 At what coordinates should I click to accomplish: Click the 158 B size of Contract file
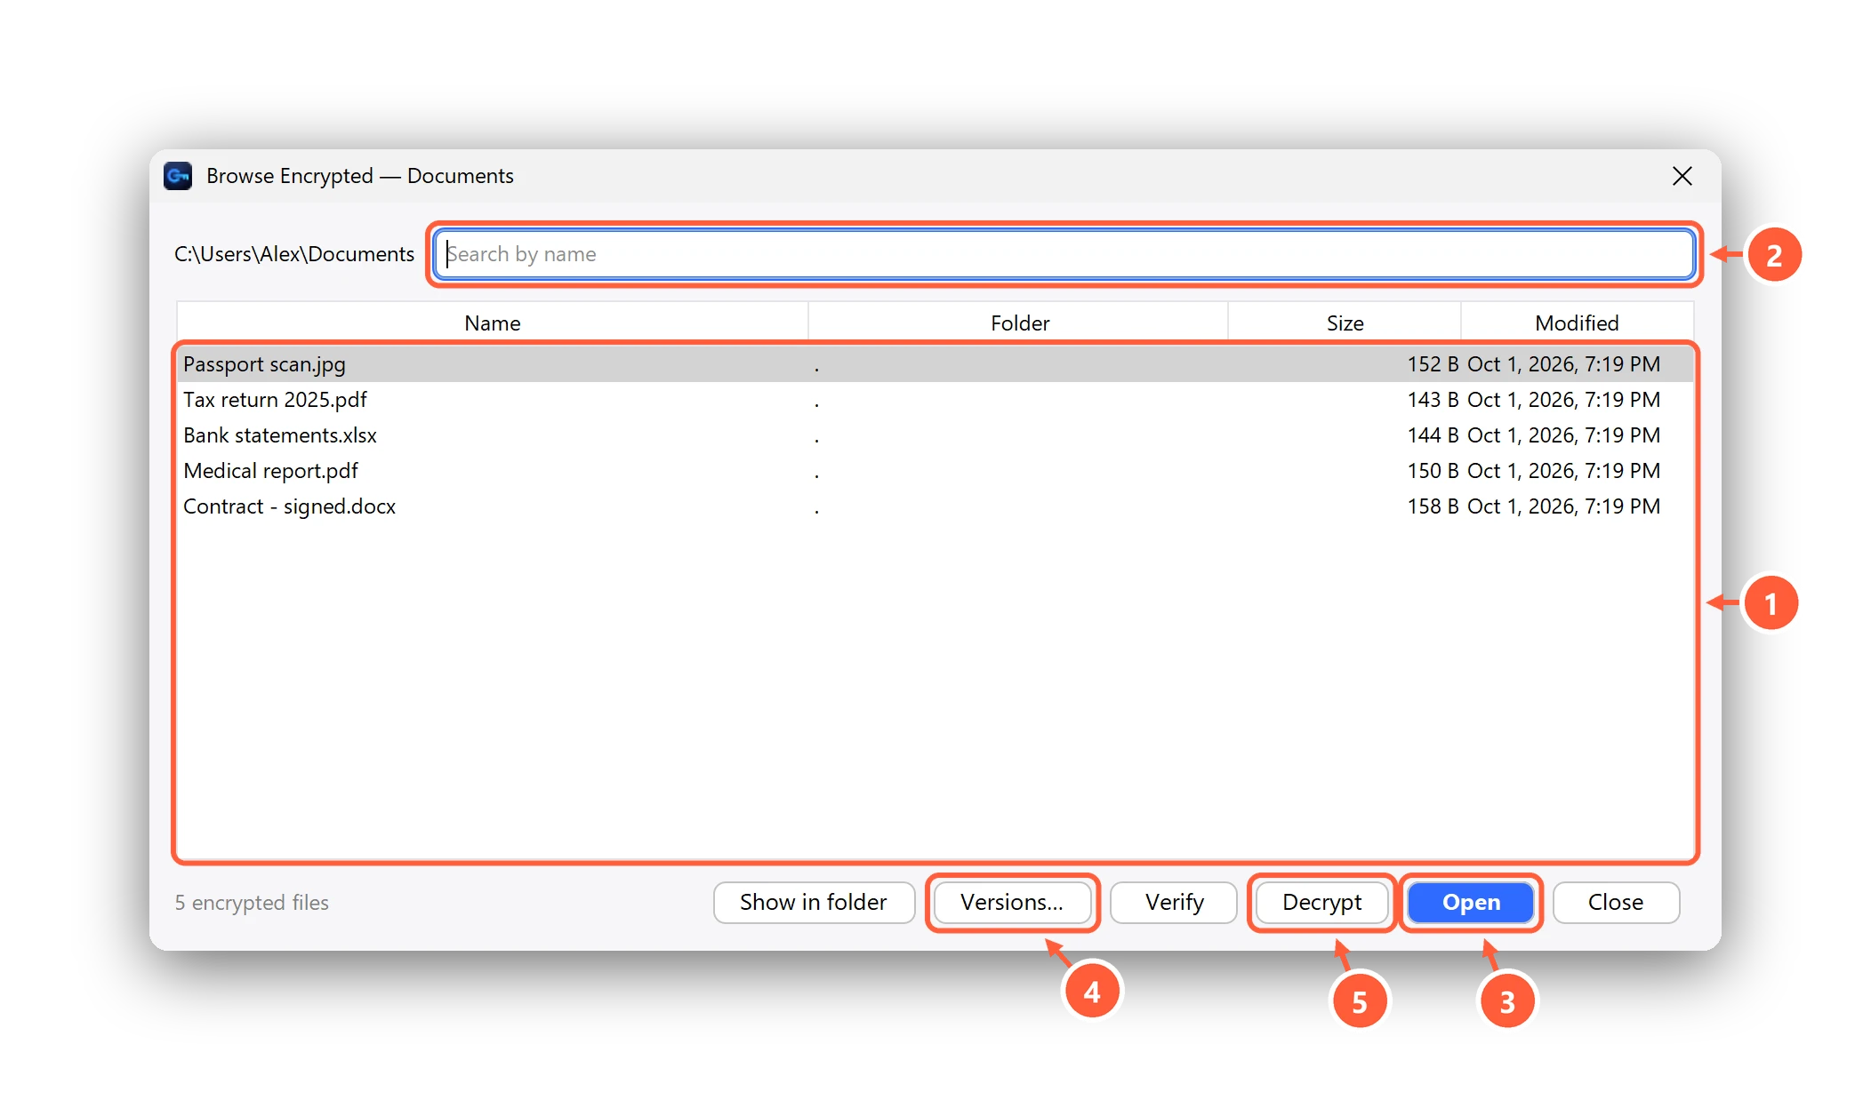(x=1433, y=506)
